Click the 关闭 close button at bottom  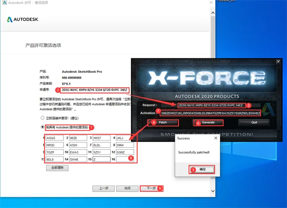(x=127, y=188)
